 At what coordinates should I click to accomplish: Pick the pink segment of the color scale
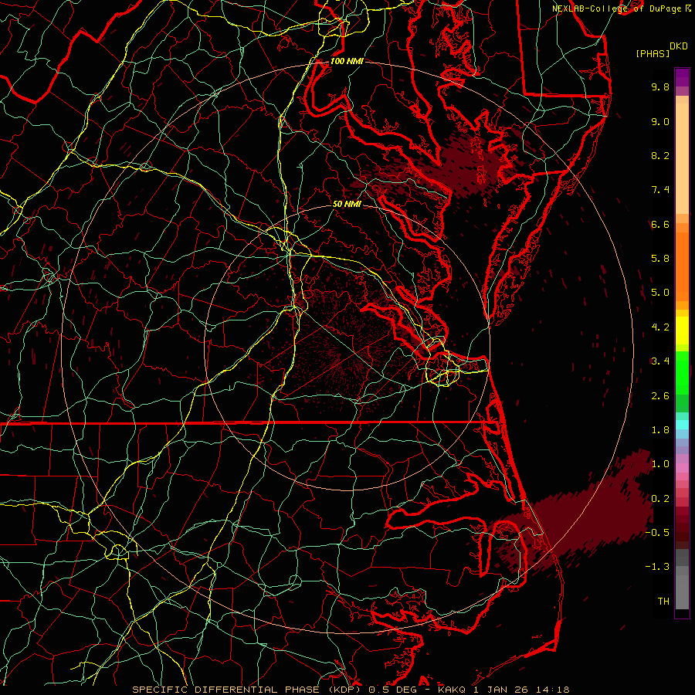tap(682, 468)
